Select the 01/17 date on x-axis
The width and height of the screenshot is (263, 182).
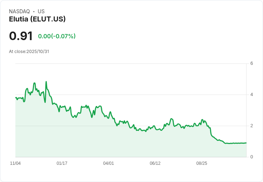(62, 163)
